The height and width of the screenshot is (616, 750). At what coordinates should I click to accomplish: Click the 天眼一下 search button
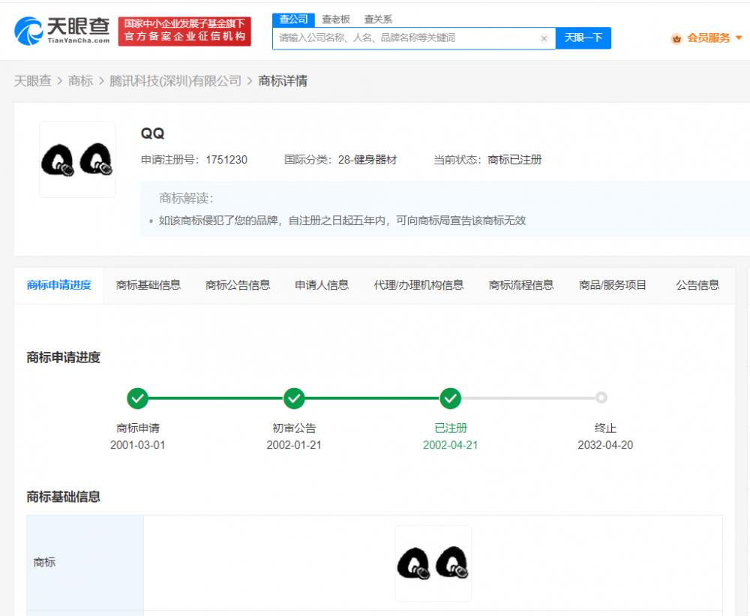pos(583,38)
